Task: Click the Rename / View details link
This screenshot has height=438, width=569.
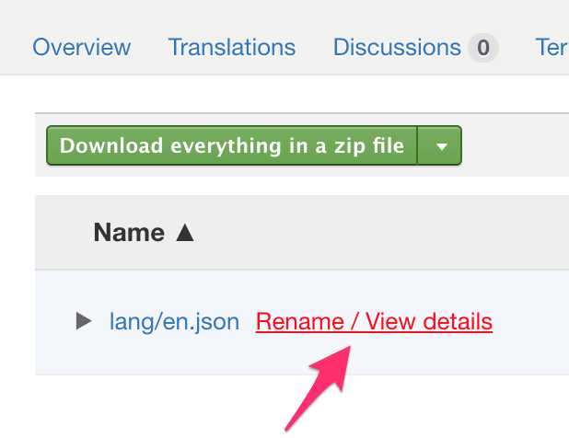Action: coord(374,322)
